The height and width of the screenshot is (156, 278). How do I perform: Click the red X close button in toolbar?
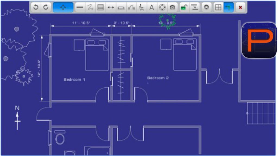point(241,7)
